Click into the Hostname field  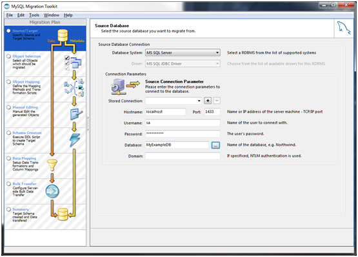coord(166,112)
